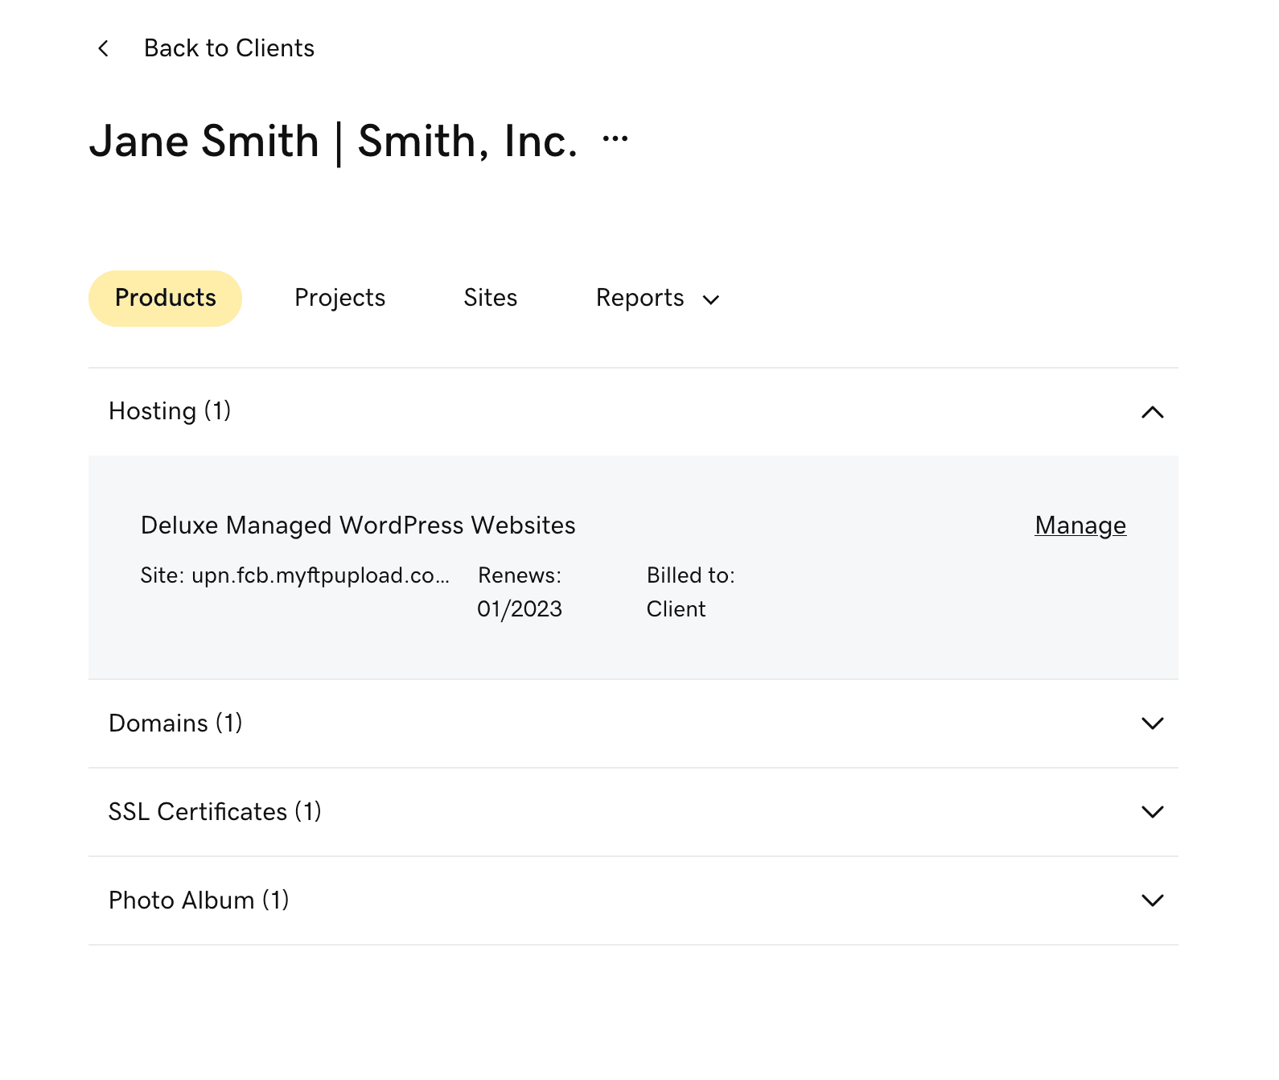Click the SSL Certificates (1) section title
1279x1080 pixels.
tap(215, 812)
